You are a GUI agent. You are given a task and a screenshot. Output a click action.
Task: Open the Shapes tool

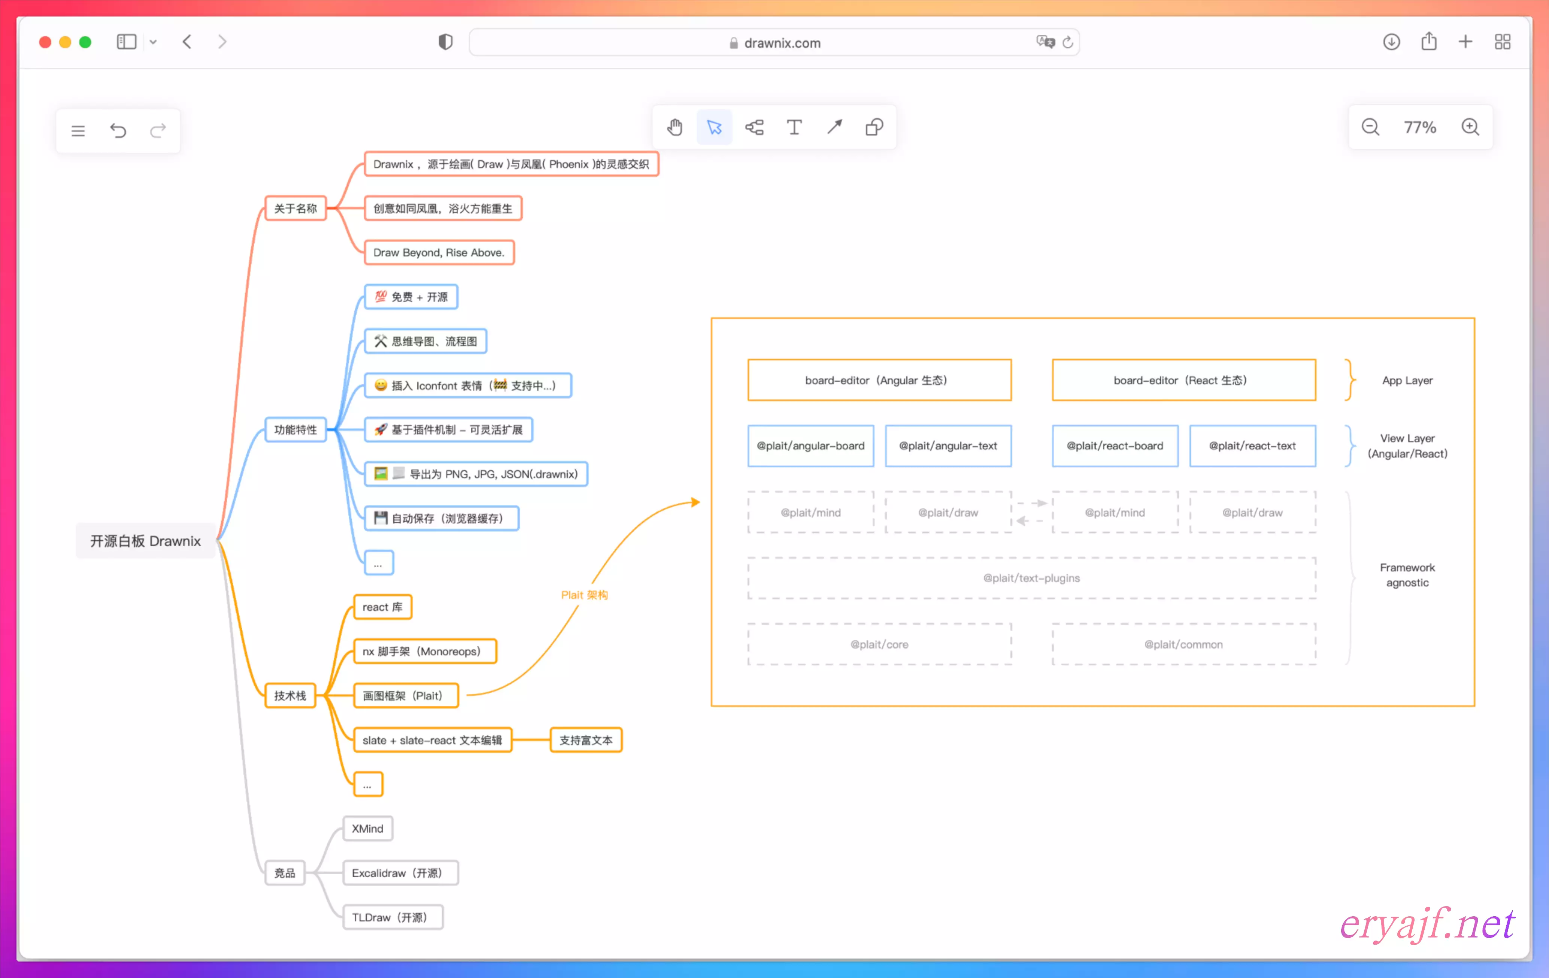[874, 127]
